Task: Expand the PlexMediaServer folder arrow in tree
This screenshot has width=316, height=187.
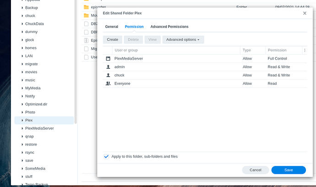Action: (22, 128)
